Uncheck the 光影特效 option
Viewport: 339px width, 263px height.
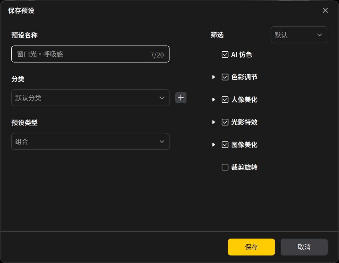click(x=225, y=122)
